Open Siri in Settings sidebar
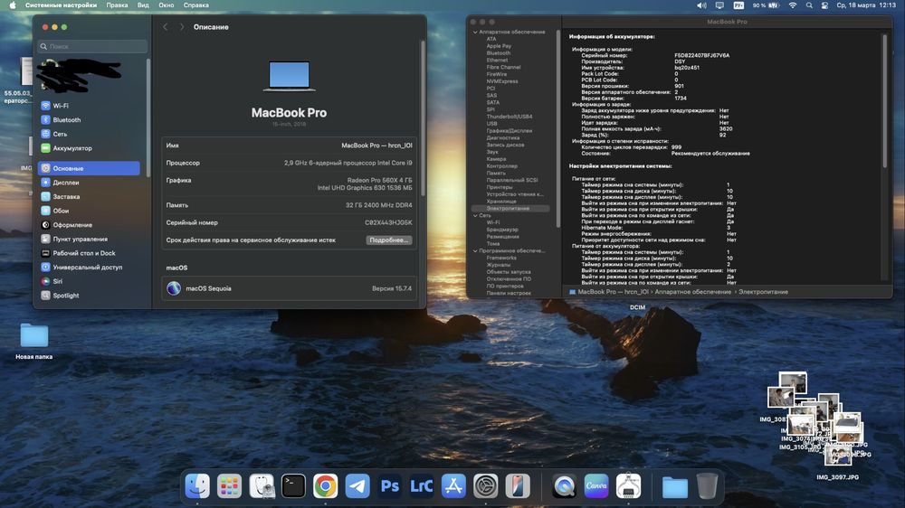The width and height of the screenshot is (905, 508). [x=89, y=281]
